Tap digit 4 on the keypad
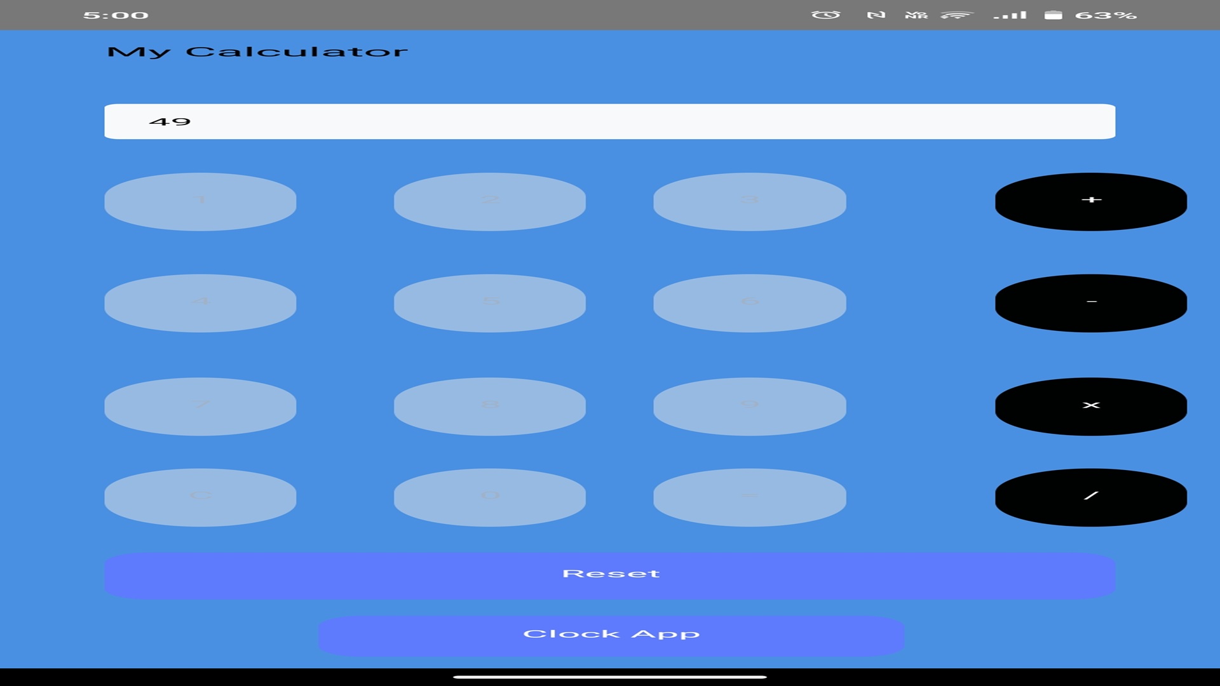 pos(200,303)
